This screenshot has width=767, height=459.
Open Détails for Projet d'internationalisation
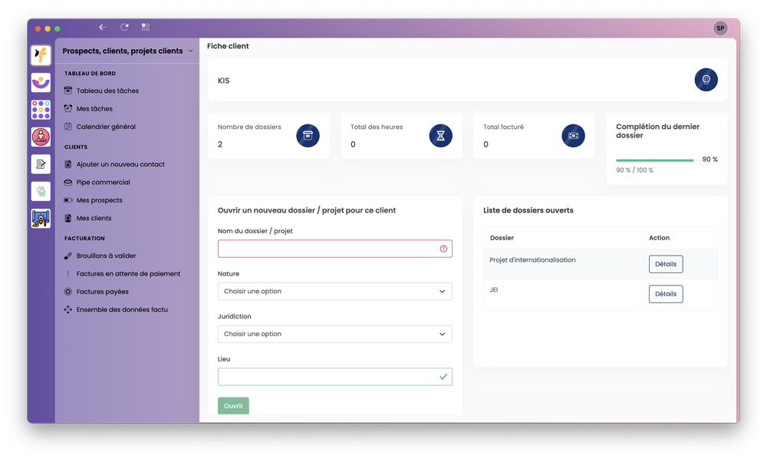point(665,264)
